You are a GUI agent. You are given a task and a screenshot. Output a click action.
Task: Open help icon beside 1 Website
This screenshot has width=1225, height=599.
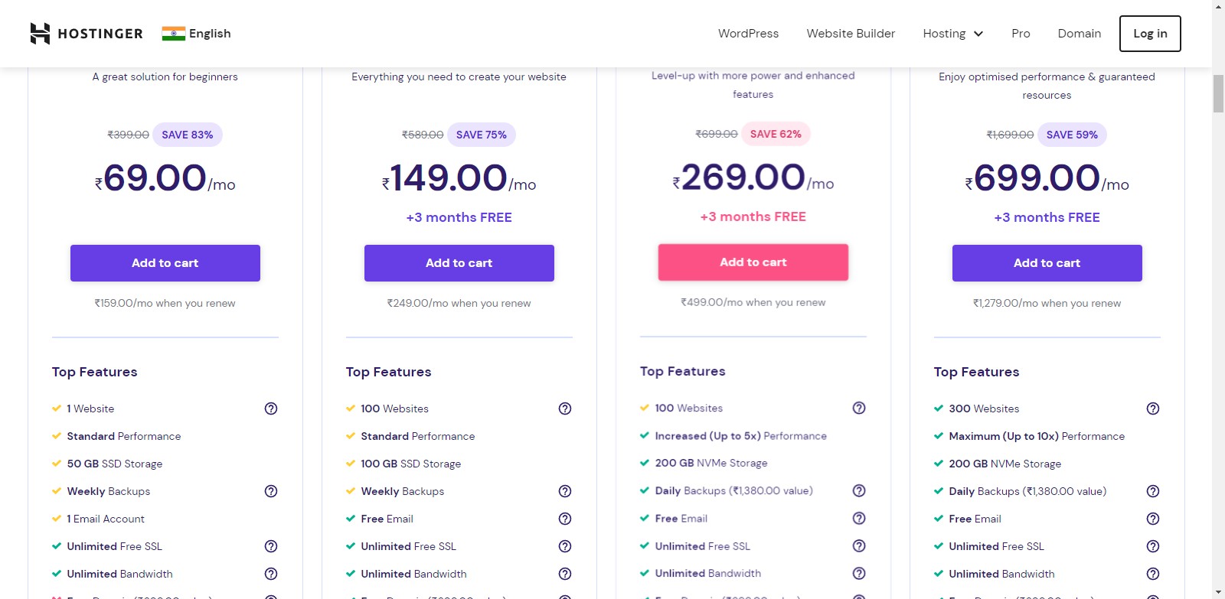coord(271,409)
